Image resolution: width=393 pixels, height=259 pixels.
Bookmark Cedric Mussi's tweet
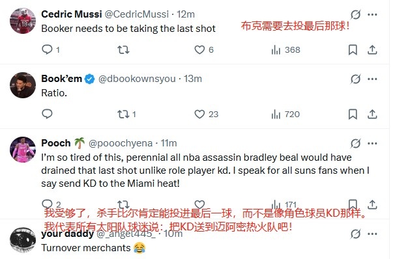point(353,50)
